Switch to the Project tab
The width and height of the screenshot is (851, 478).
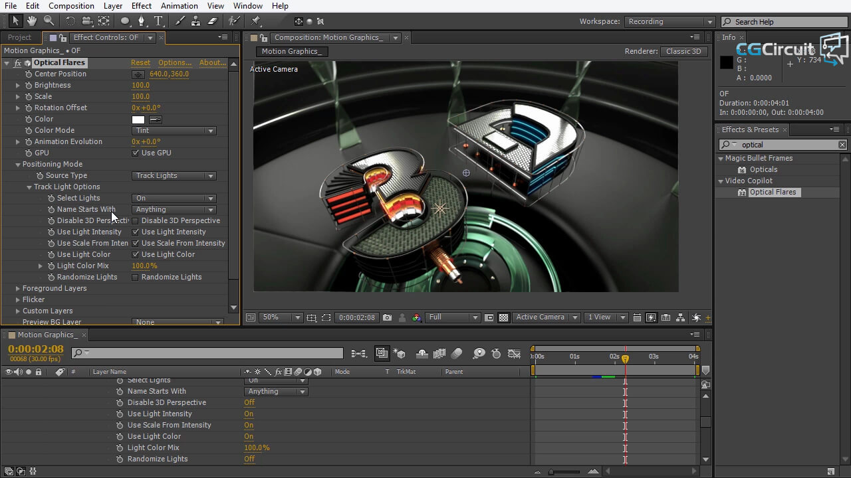point(20,38)
